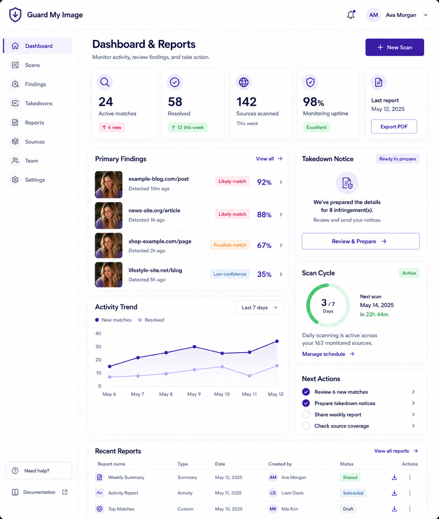Click the Need help question mark icon
The image size is (439, 519).
15,471
